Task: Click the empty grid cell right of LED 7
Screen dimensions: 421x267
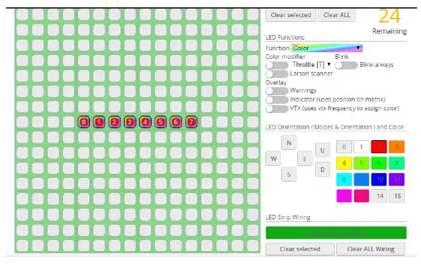Action: 207,122
